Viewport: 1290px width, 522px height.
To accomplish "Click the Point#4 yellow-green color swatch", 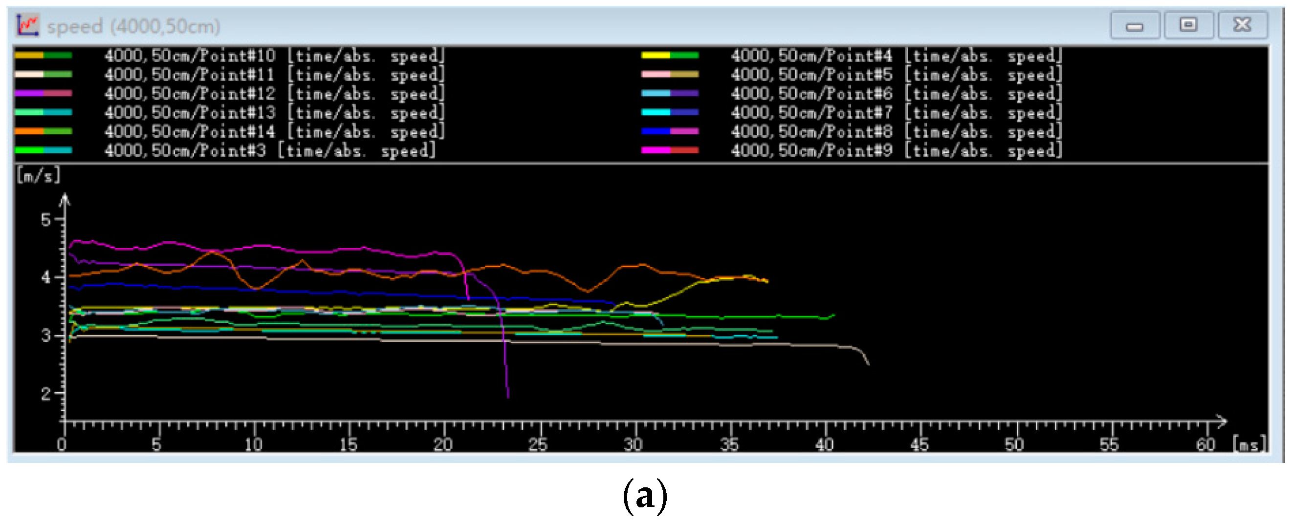I will [x=670, y=56].
